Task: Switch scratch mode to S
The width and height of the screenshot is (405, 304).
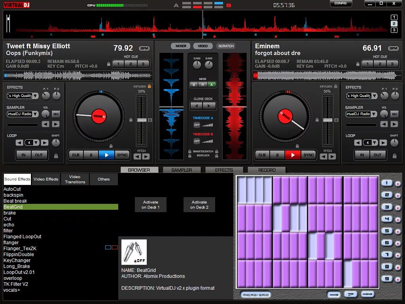Action: pos(194,85)
